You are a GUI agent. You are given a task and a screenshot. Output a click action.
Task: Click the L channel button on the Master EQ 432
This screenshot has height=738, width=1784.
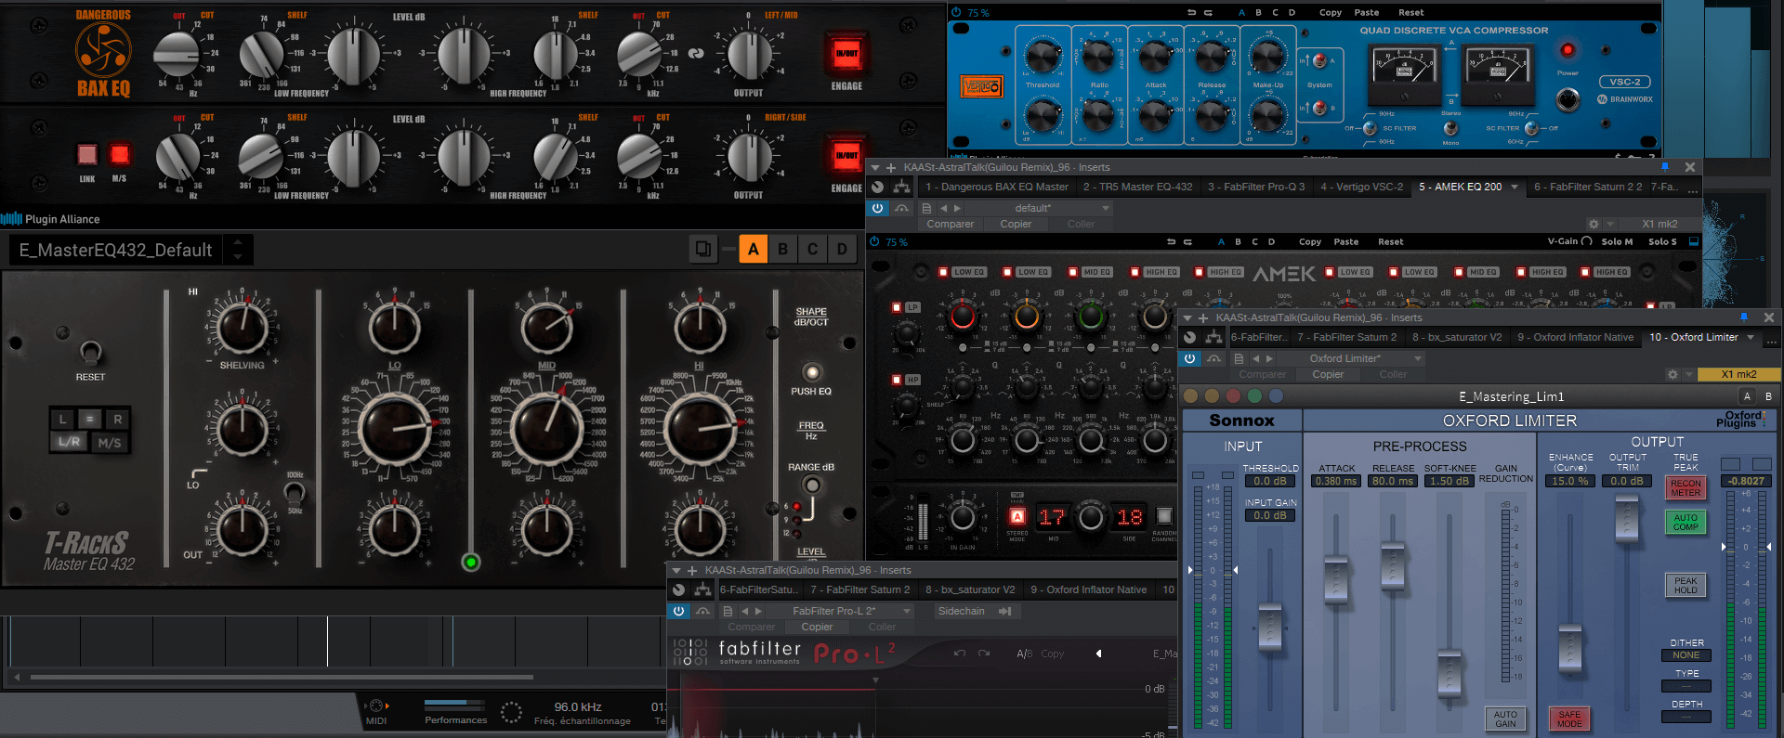pyautogui.click(x=63, y=420)
